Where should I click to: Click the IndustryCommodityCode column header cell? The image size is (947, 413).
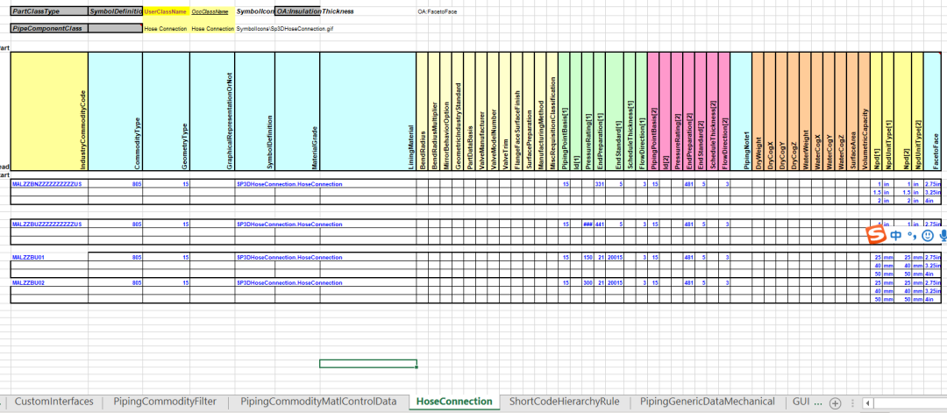(49, 111)
